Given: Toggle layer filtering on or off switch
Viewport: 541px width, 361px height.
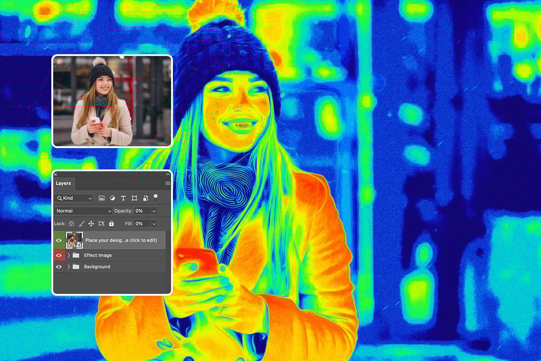Looking at the screenshot, I should (156, 198).
